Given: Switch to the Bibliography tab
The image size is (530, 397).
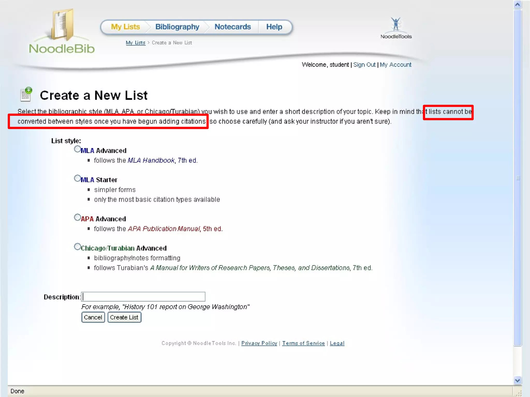Looking at the screenshot, I should tap(177, 27).
